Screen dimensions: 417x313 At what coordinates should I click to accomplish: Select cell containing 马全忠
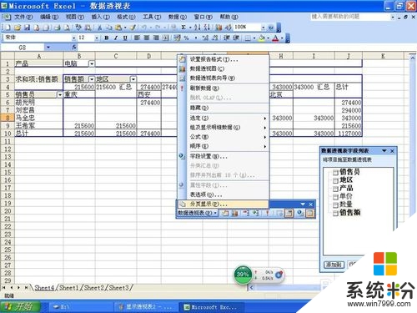coord(38,118)
